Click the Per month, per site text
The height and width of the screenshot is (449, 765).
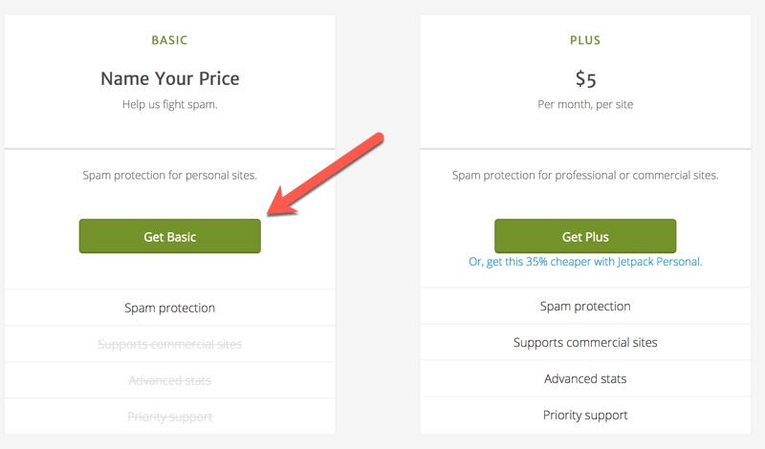click(584, 103)
